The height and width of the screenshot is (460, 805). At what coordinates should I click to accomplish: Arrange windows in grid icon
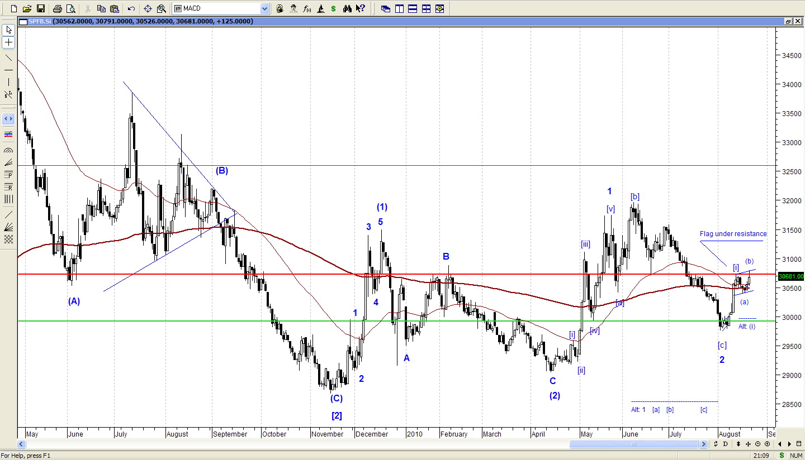click(426, 8)
